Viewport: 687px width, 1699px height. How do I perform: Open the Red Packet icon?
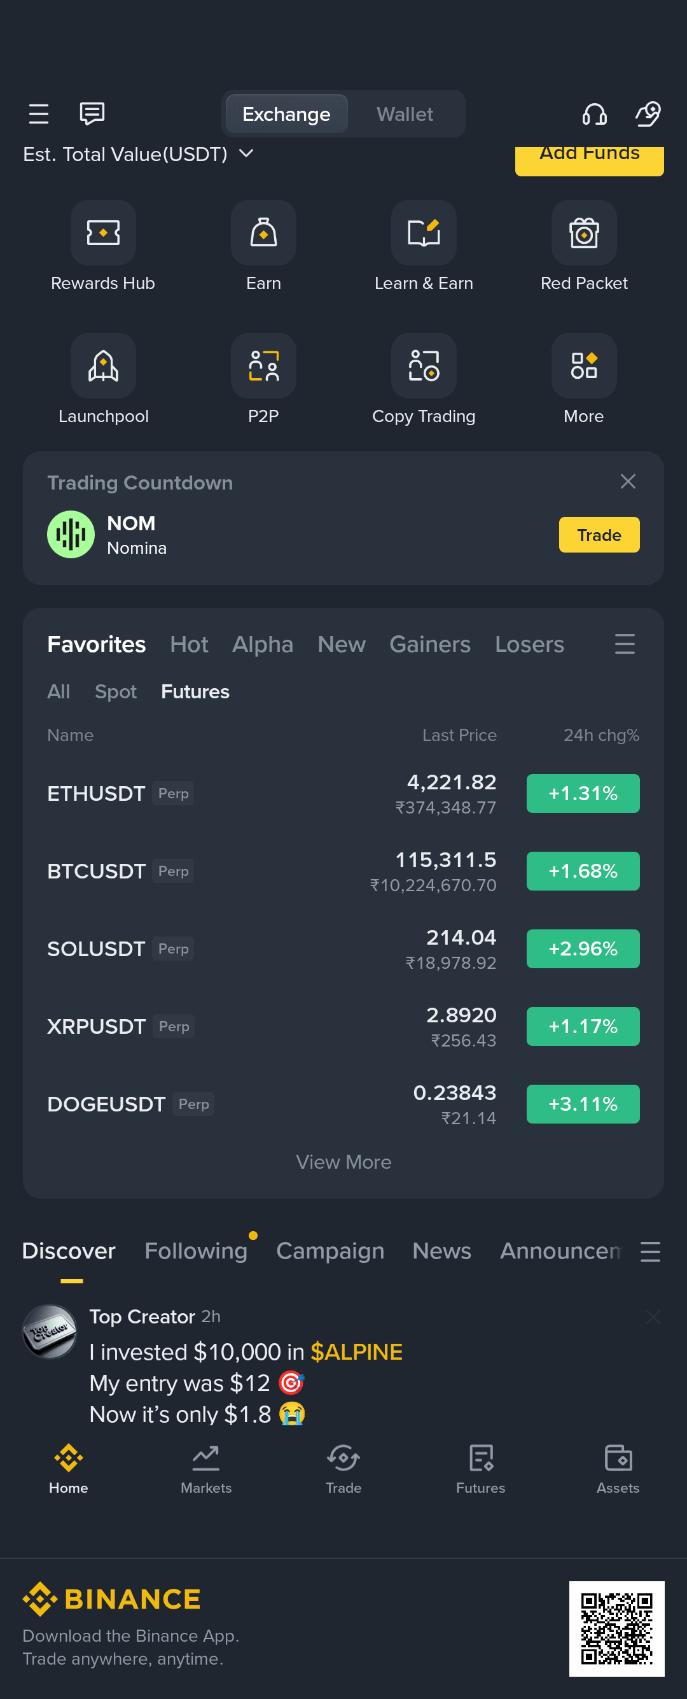pyautogui.click(x=584, y=233)
